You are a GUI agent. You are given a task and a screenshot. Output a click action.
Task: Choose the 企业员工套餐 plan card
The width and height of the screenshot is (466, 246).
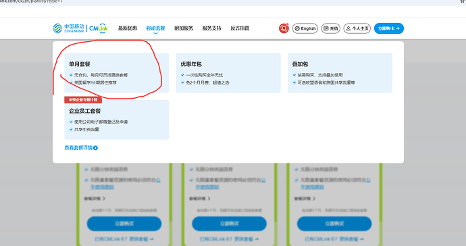(116, 120)
